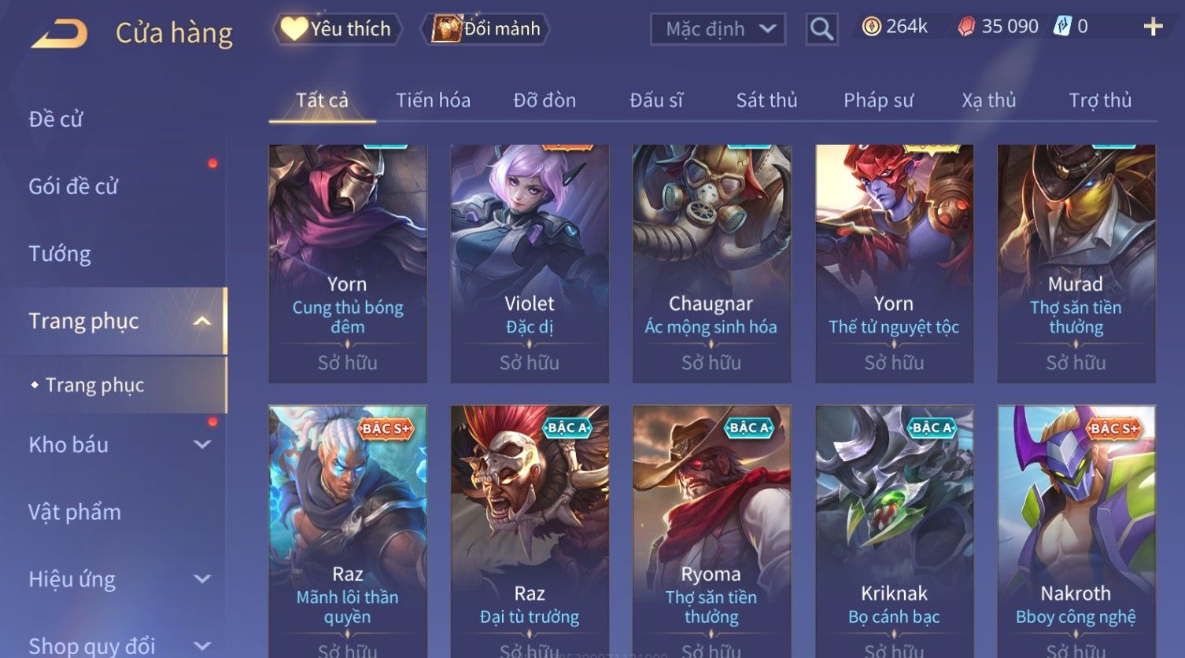This screenshot has width=1185, height=658.
Task: Open the search magnifier icon
Action: pos(821,29)
